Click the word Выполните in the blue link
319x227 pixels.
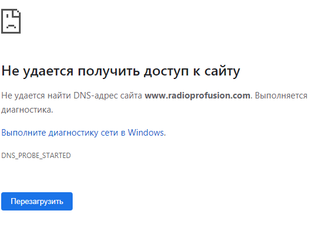[24, 133]
